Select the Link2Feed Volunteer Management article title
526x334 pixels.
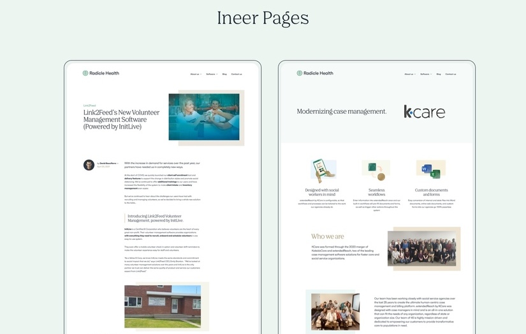(121, 120)
